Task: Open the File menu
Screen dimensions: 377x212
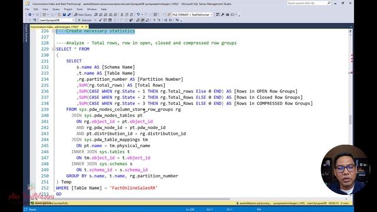Action: click(x=27, y=9)
